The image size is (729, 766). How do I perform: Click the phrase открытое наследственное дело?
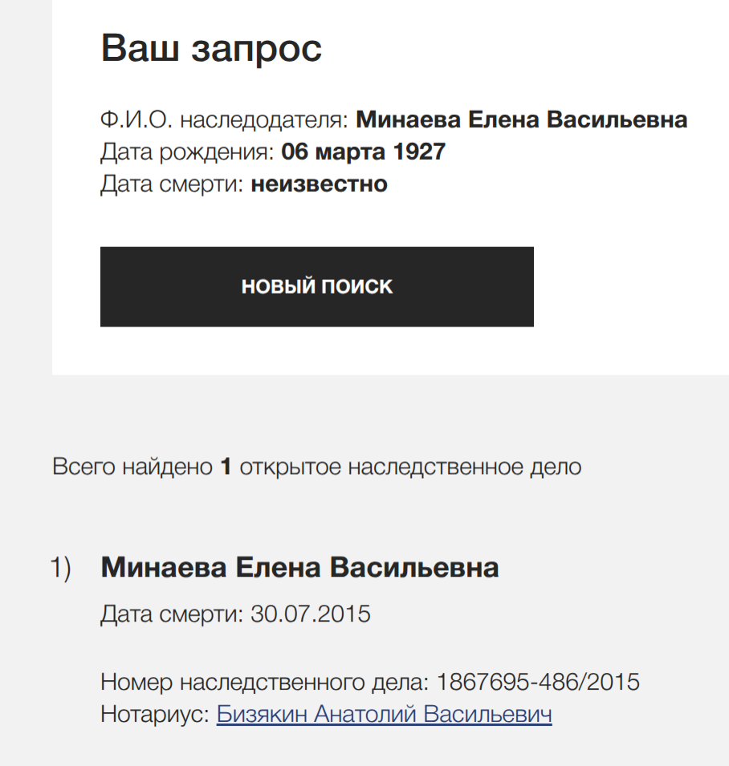(x=410, y=467)
